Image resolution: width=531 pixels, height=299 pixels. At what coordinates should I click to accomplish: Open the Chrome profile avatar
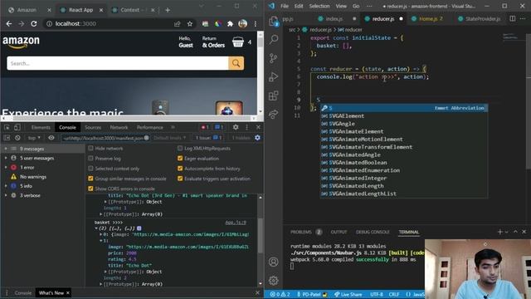(x=242, y=24)
